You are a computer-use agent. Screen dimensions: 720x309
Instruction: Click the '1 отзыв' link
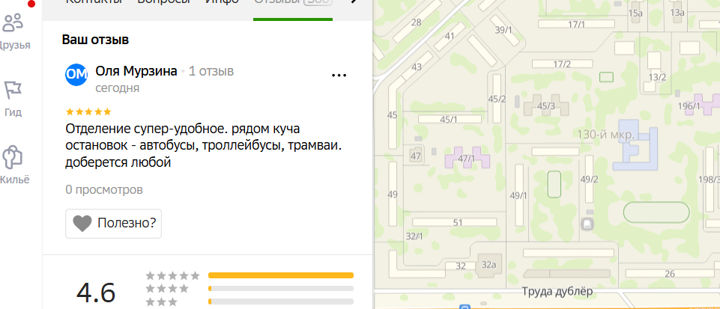(x=211, y=71)
